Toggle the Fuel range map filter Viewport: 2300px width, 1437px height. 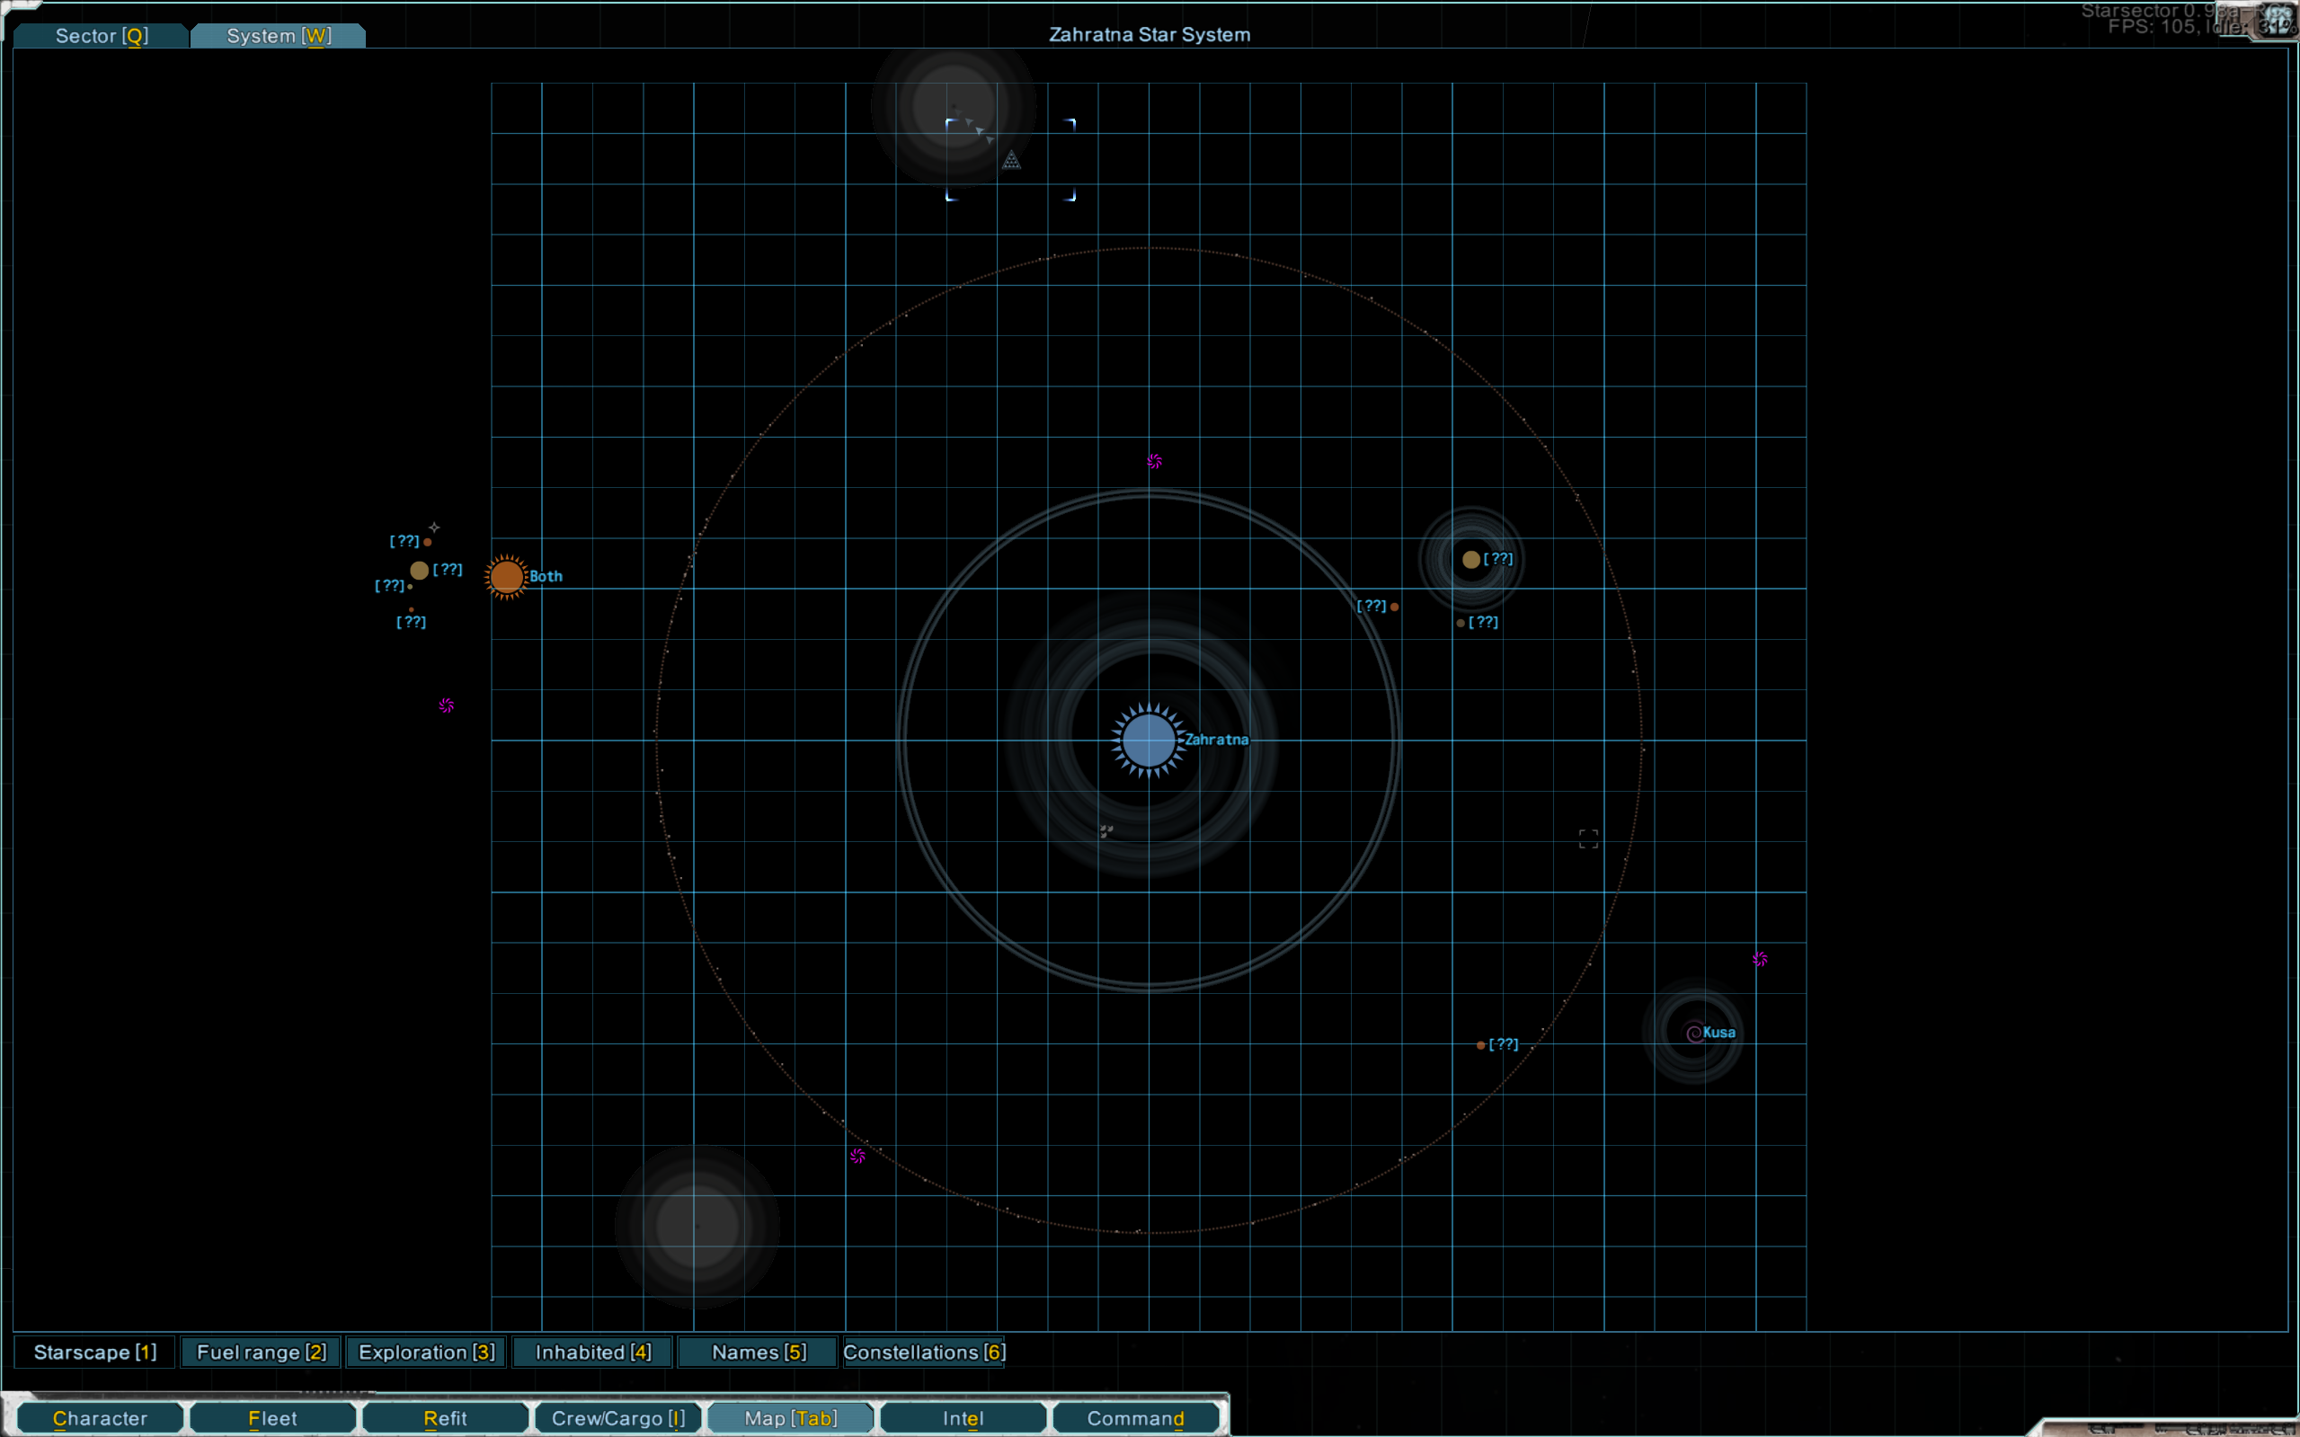point(262,1352)
